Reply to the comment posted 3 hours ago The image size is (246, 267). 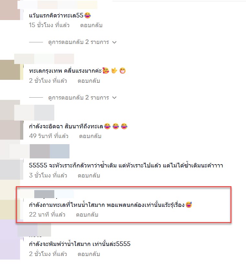89,176
